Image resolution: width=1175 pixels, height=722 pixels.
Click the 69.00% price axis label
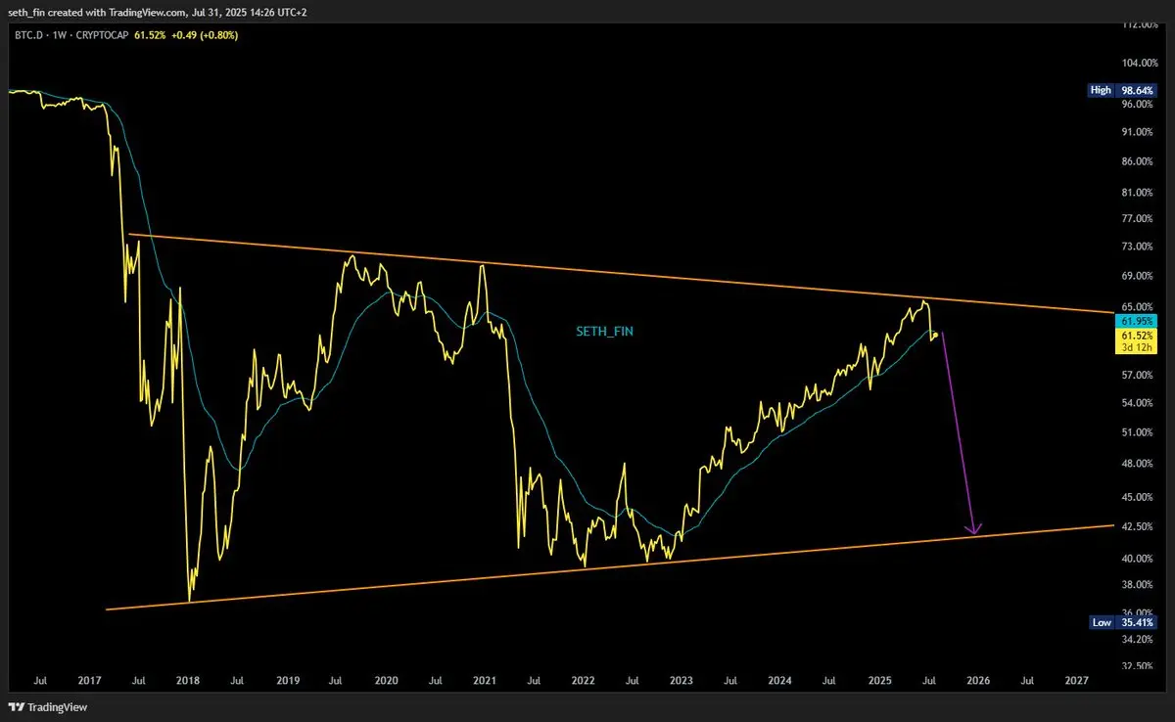(x=1139, y=276)
